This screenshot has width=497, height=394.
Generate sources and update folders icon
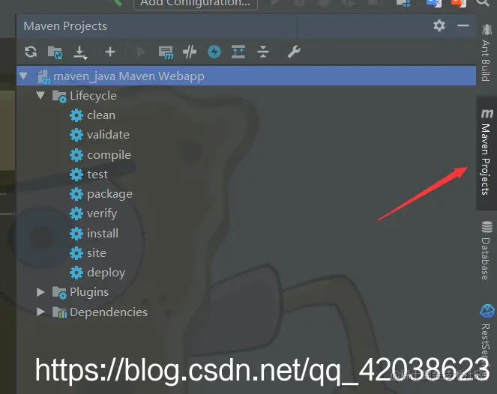[55, 52]
